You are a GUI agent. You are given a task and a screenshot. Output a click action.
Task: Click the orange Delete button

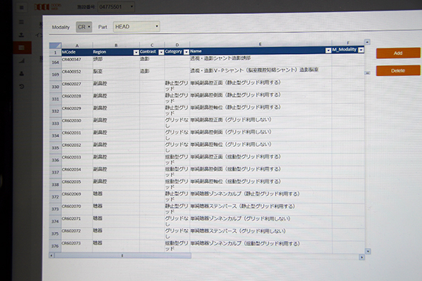point(397,70)
